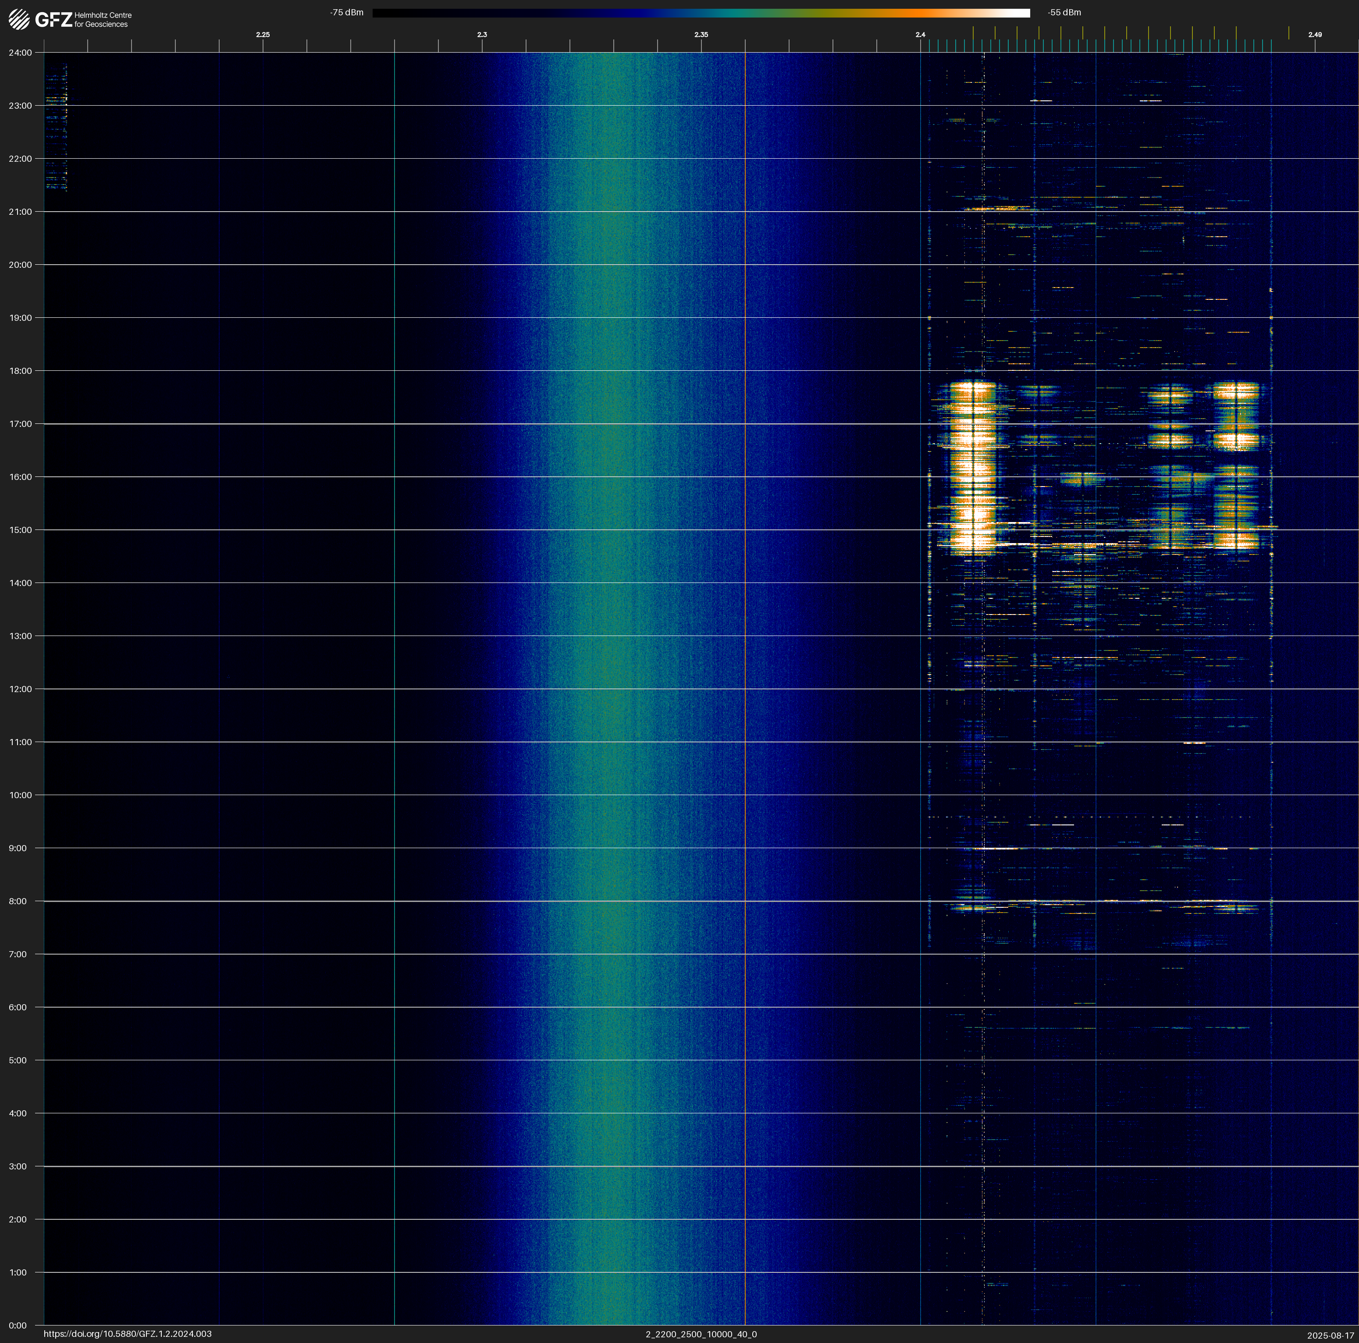Click the 18:00 time axis label
Image resolution: width=1359 pixels, height=1343 pixels.
(x=21, y=370)
